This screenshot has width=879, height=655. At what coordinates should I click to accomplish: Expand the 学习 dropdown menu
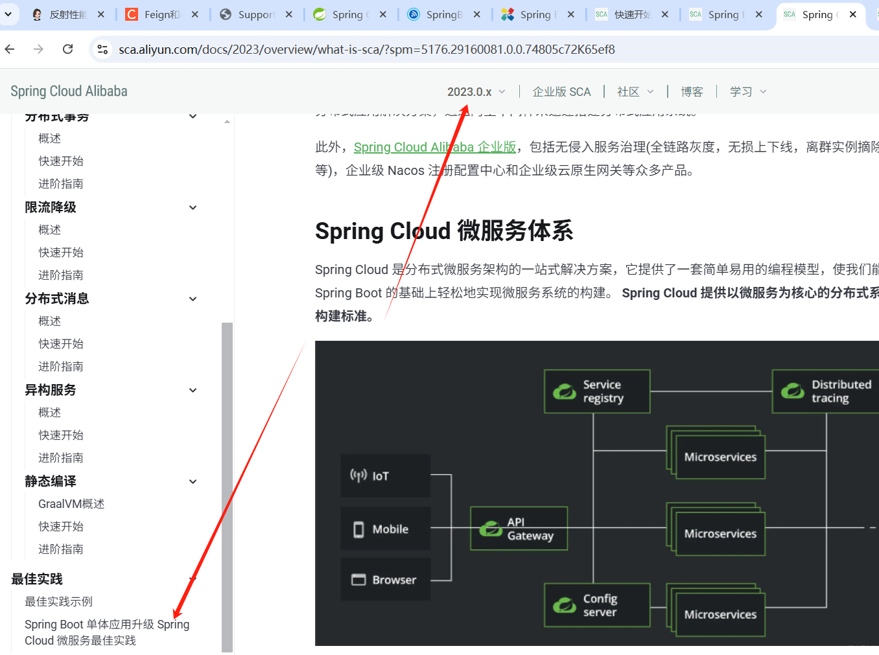coord(748,92)
